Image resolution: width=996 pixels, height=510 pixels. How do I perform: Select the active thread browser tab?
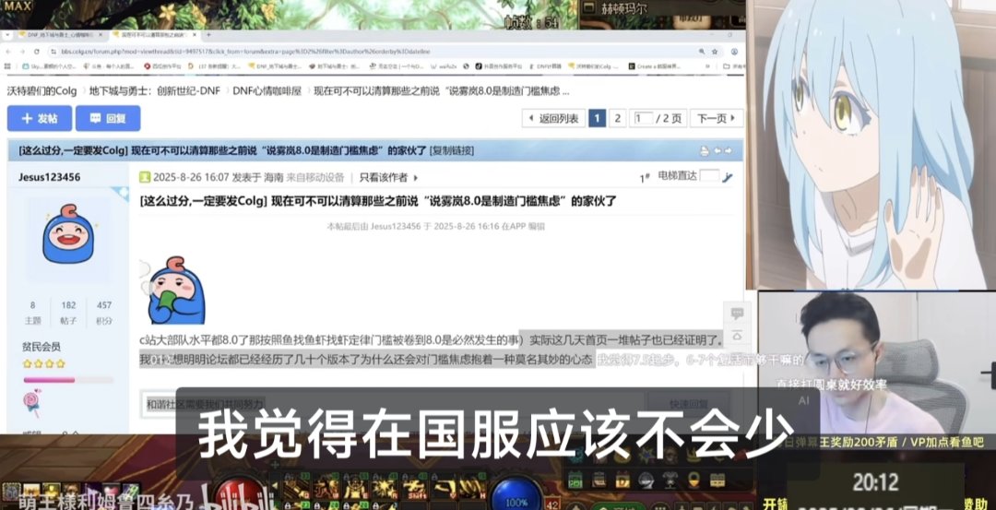[152, 34]
